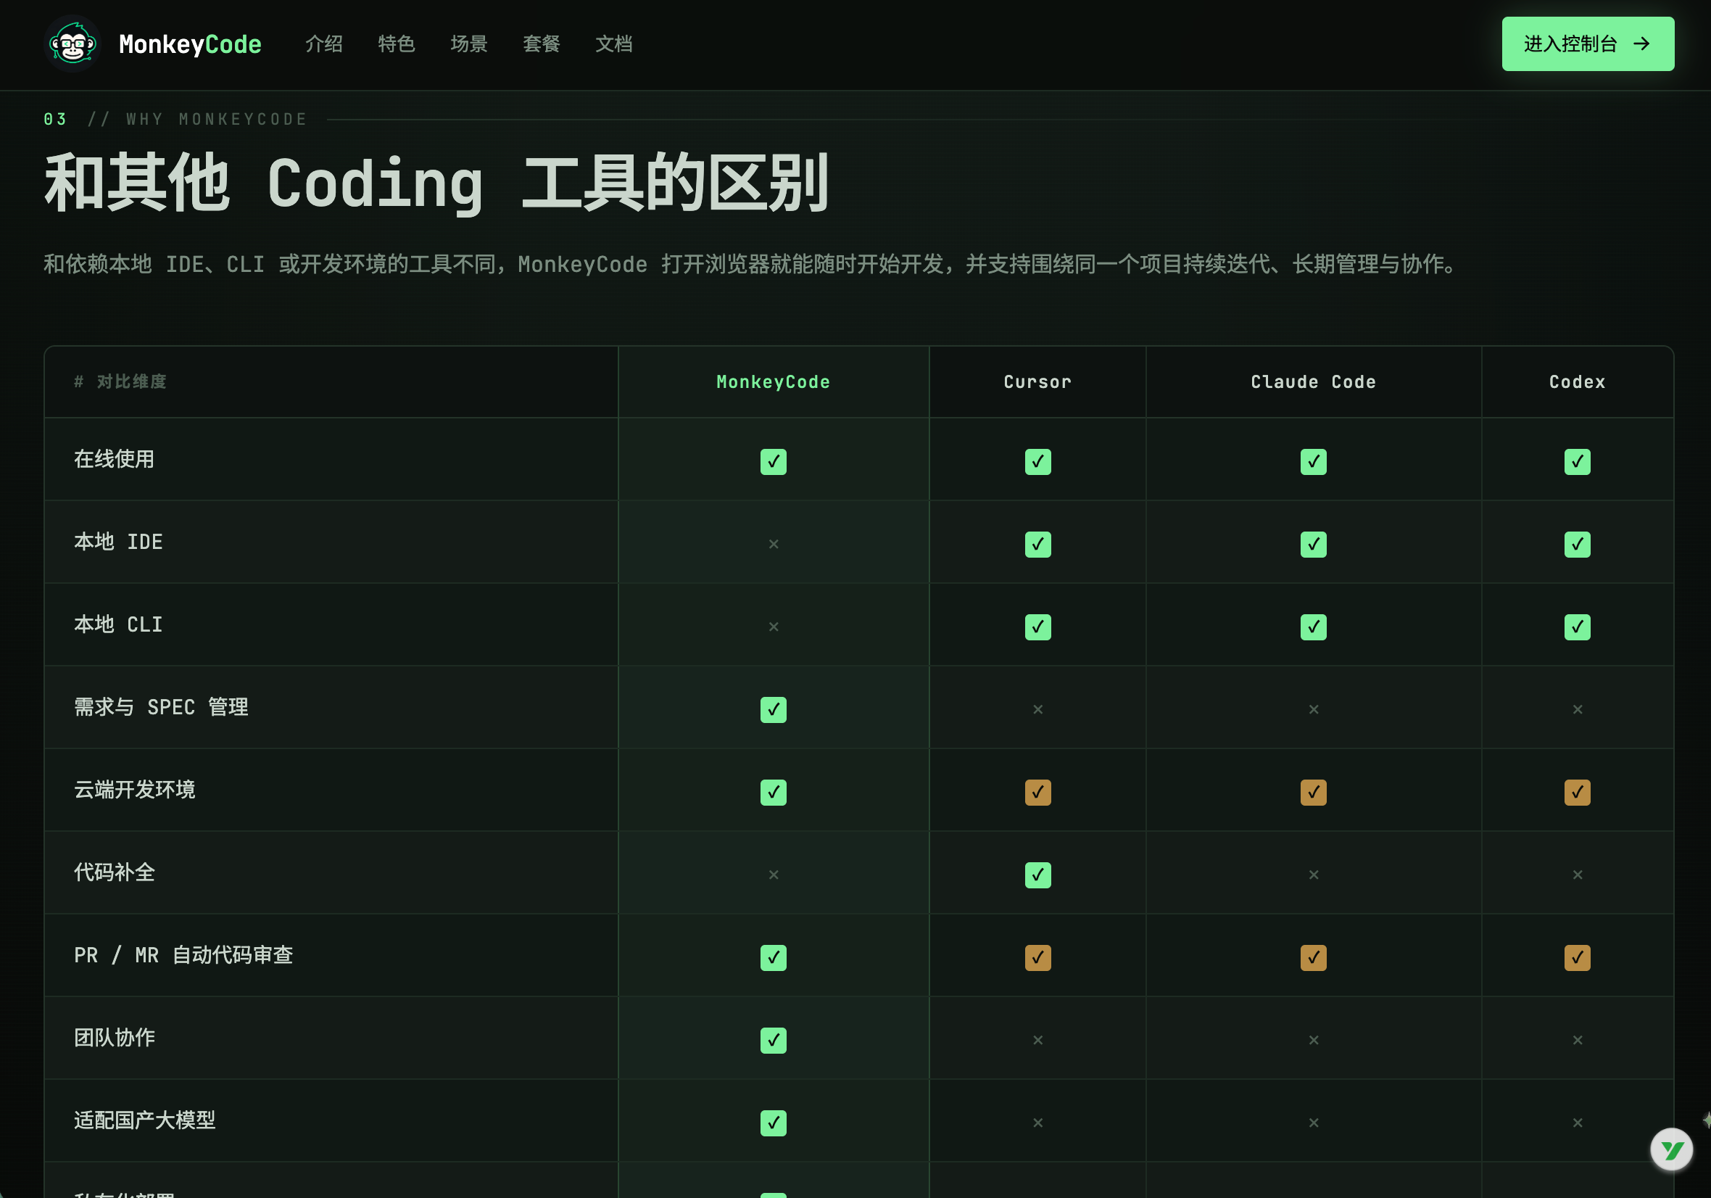The height and width of the screenshot is (1198, 1711).
Task: Click the Codex column header
Action: tap(1577, 382)
